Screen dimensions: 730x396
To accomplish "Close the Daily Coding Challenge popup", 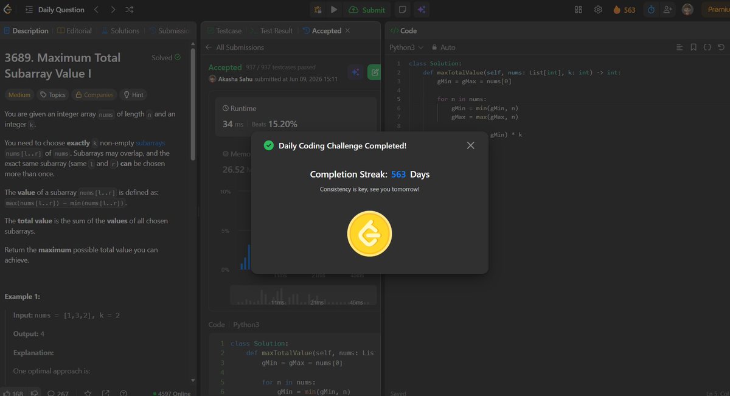I will click(470, 145).
